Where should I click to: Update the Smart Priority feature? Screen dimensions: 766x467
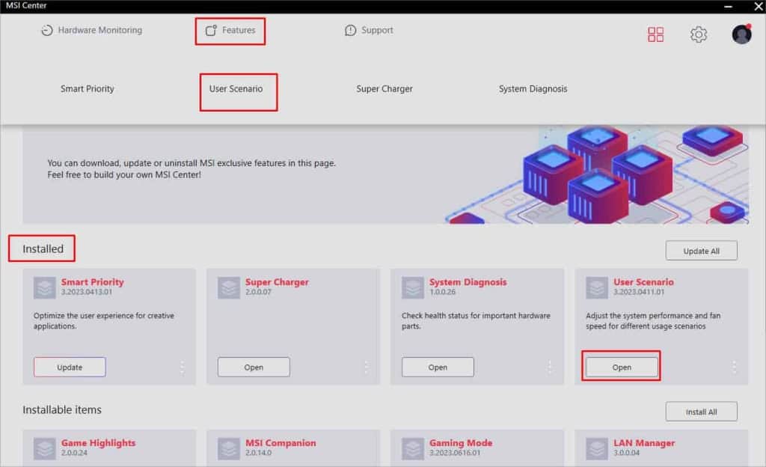pyautogui.click(x=70, y=367)
